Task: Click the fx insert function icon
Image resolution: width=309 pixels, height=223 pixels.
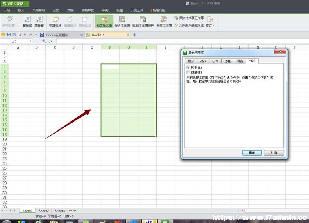Action: click(51, 41)
